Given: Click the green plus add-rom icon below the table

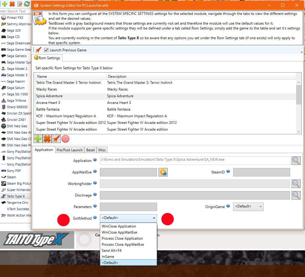Looking at the screenshot, I should pyautogui.click(x=38, y=139).
